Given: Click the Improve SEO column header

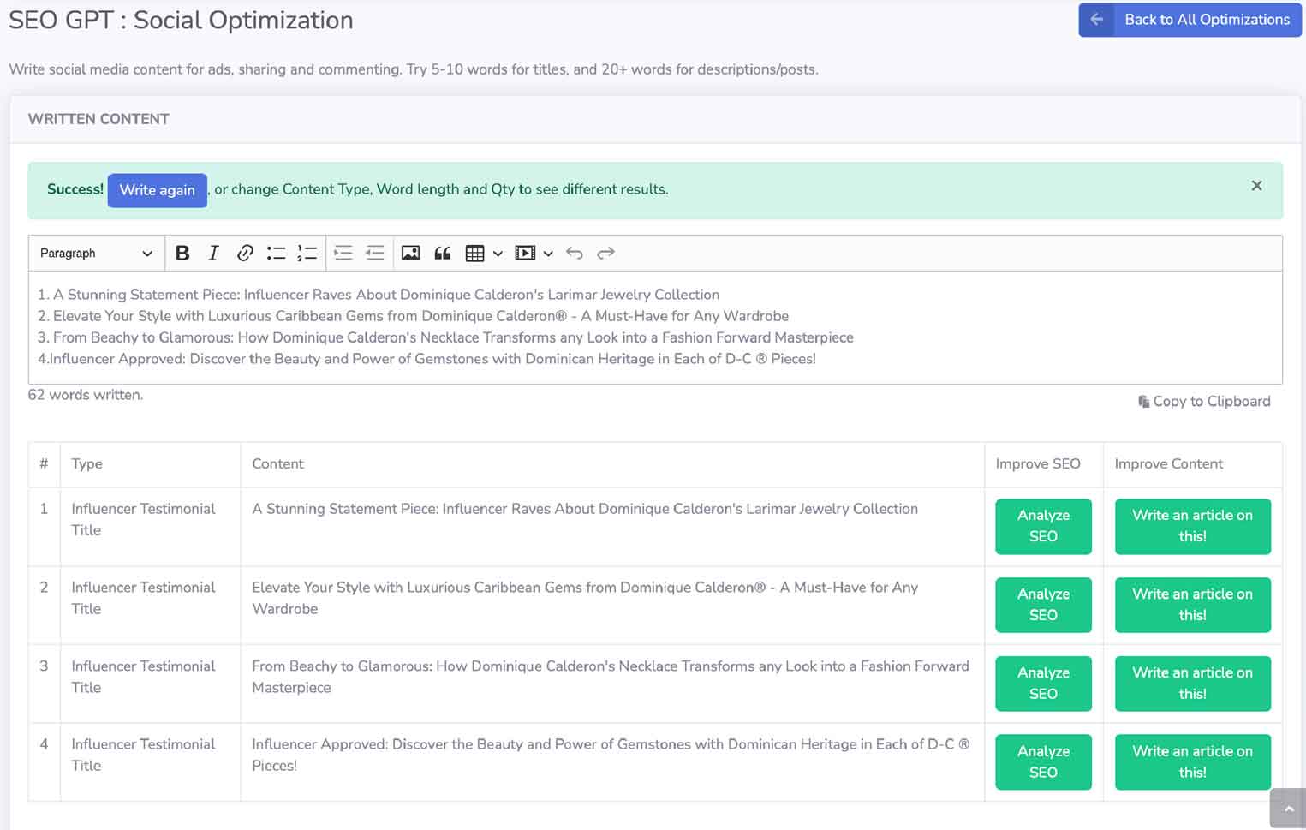Looking at the screenshot, I should [x=1038, y=463].
